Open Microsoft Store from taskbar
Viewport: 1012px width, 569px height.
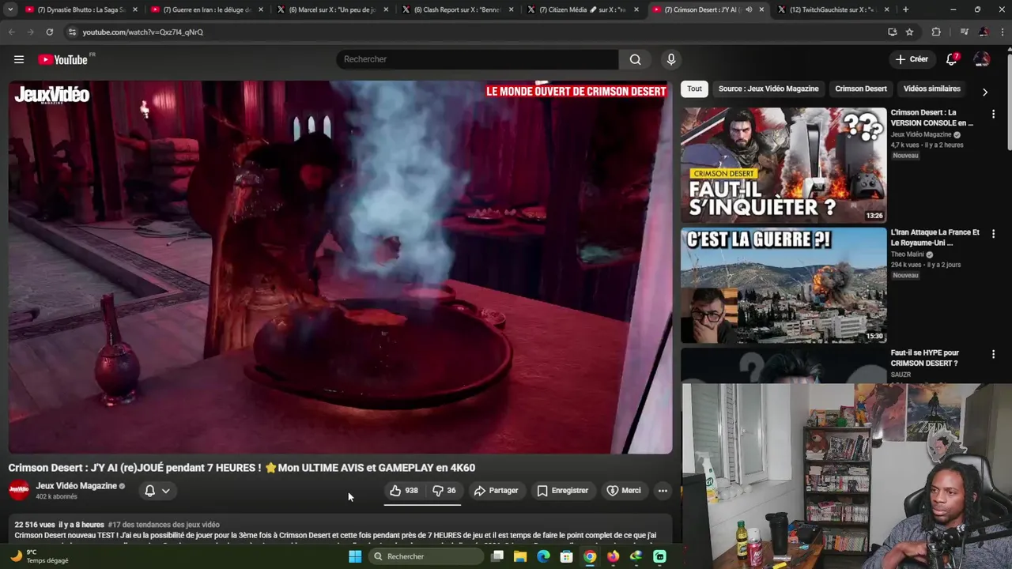point(566,556)
